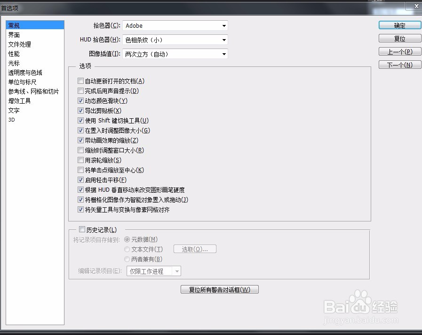Open the 拾色器 dropdown showing Adobe
The width and height of the screenshot is (422, 335).
coord(175,25)
